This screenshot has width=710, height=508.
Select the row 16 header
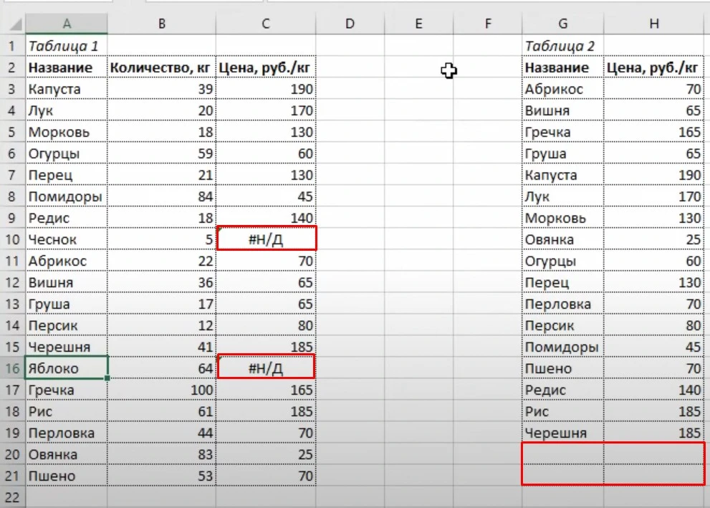[x=11, y=368]
